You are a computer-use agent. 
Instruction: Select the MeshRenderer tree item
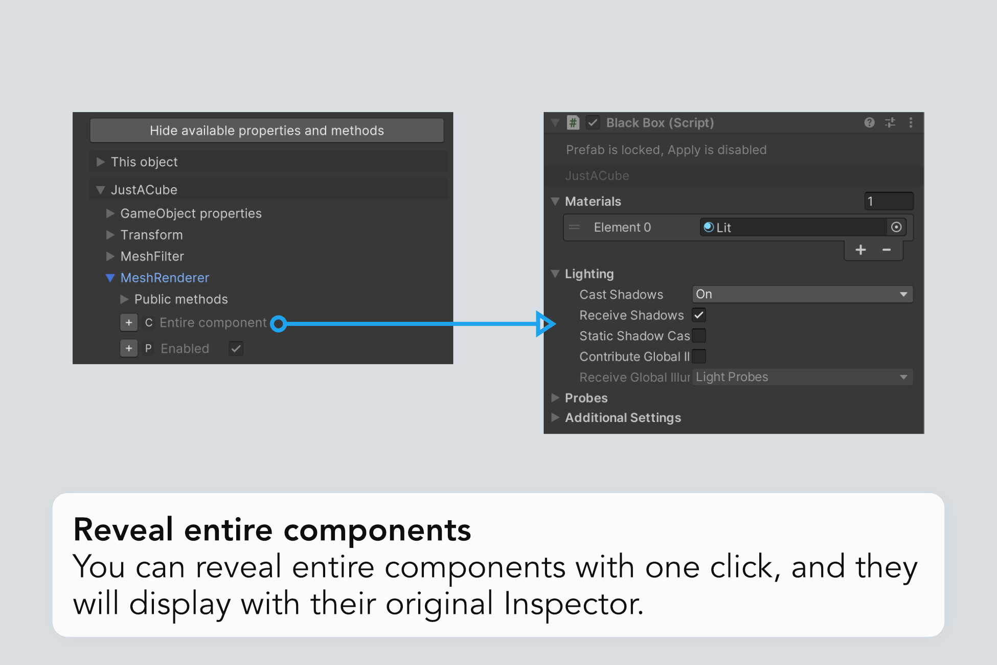tap(165, 278)
